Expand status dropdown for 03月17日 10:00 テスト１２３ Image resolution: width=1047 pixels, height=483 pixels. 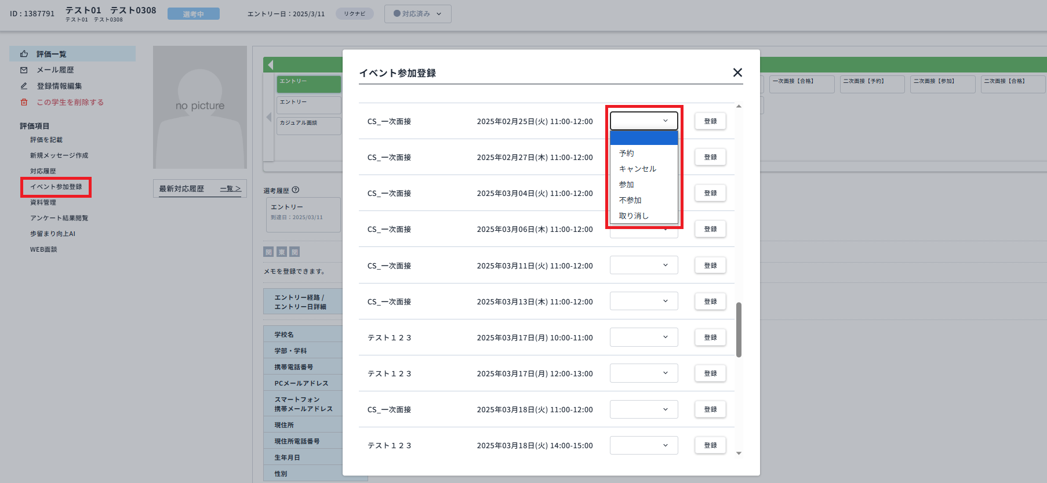[x=644, y=337]
